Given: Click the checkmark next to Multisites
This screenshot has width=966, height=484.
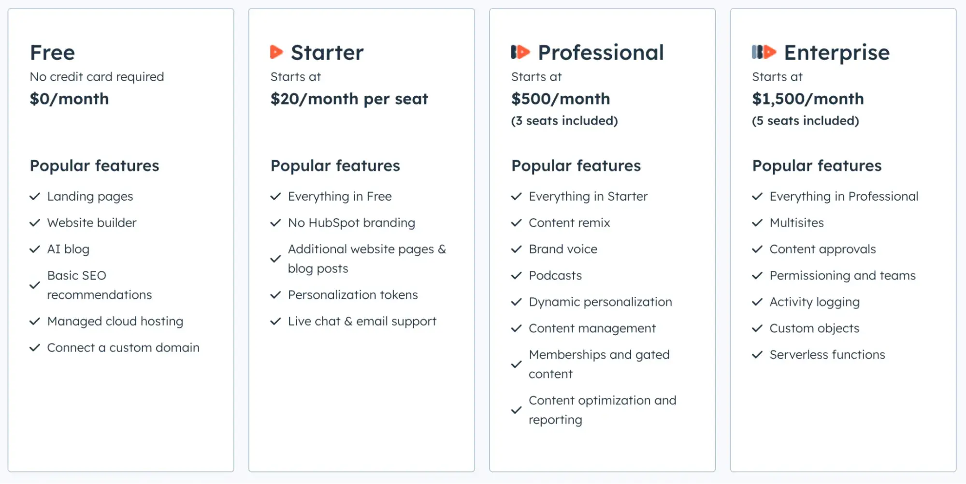Looking at the screenshot, I should (x=757, y=223).
